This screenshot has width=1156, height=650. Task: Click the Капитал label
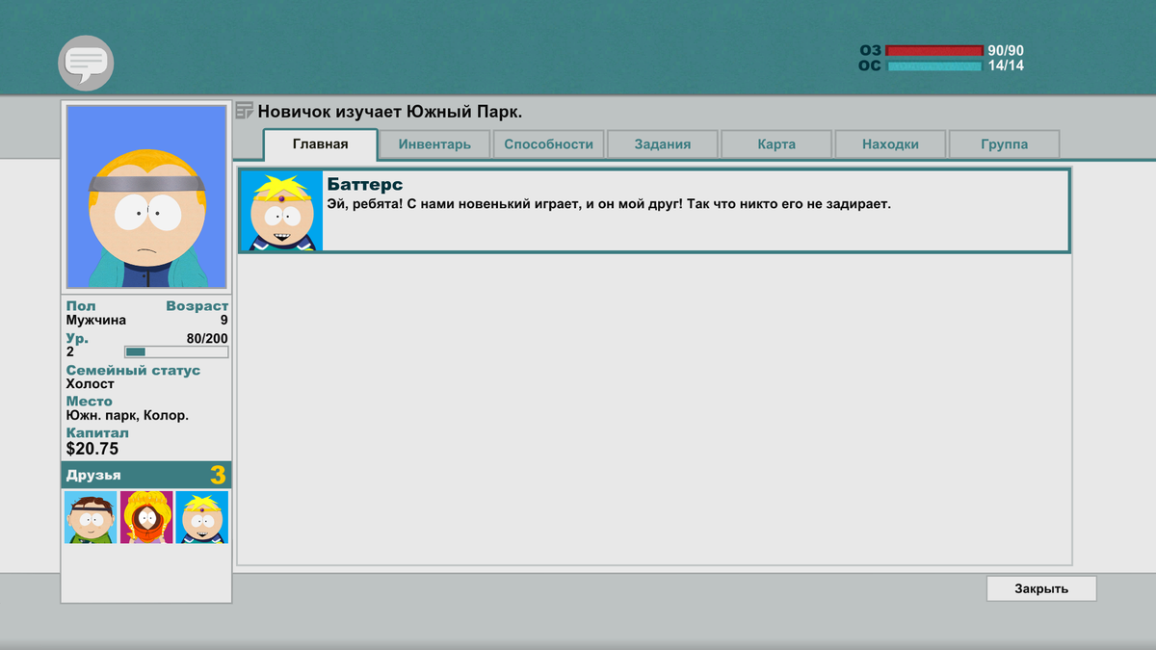[x=97, y=433]
